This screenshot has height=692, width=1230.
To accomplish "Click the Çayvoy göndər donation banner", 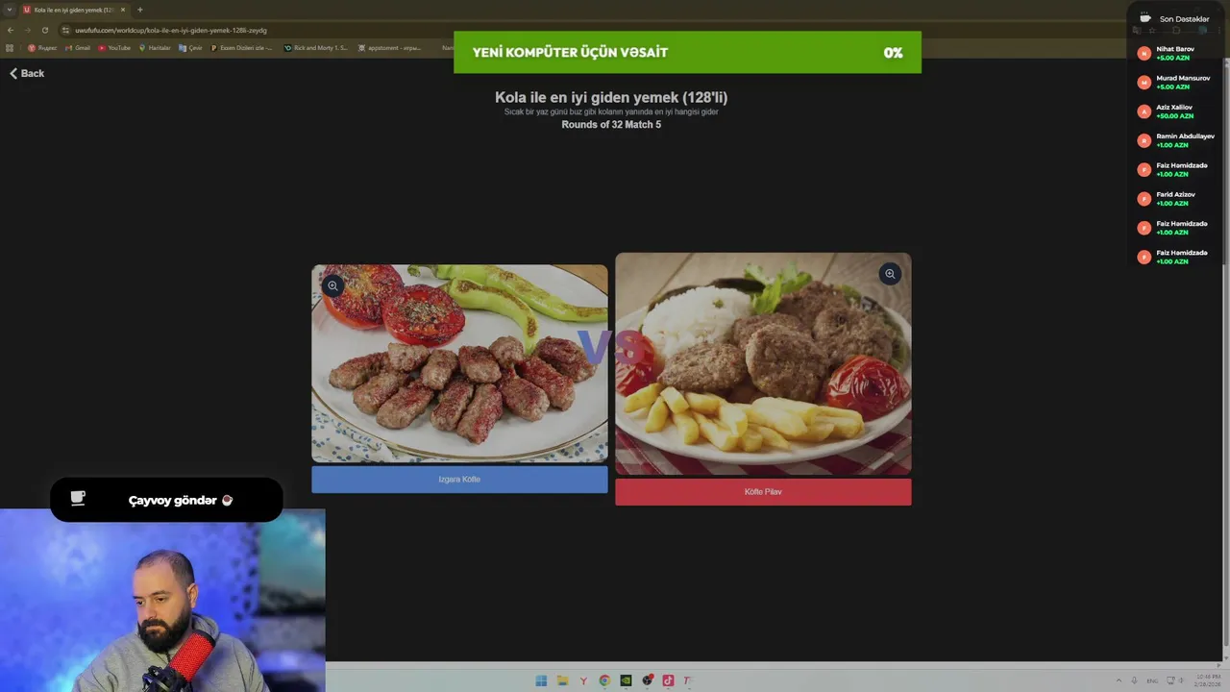I will click(x=166, y=500).
